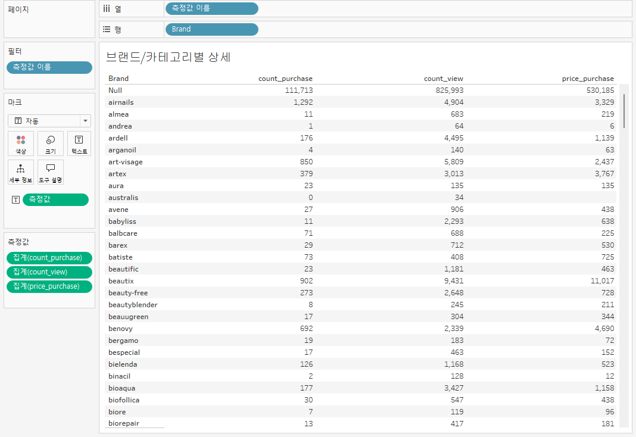Click count_view value 825,993 for Null
Screen dimensions: 636x437
point(450,90)
